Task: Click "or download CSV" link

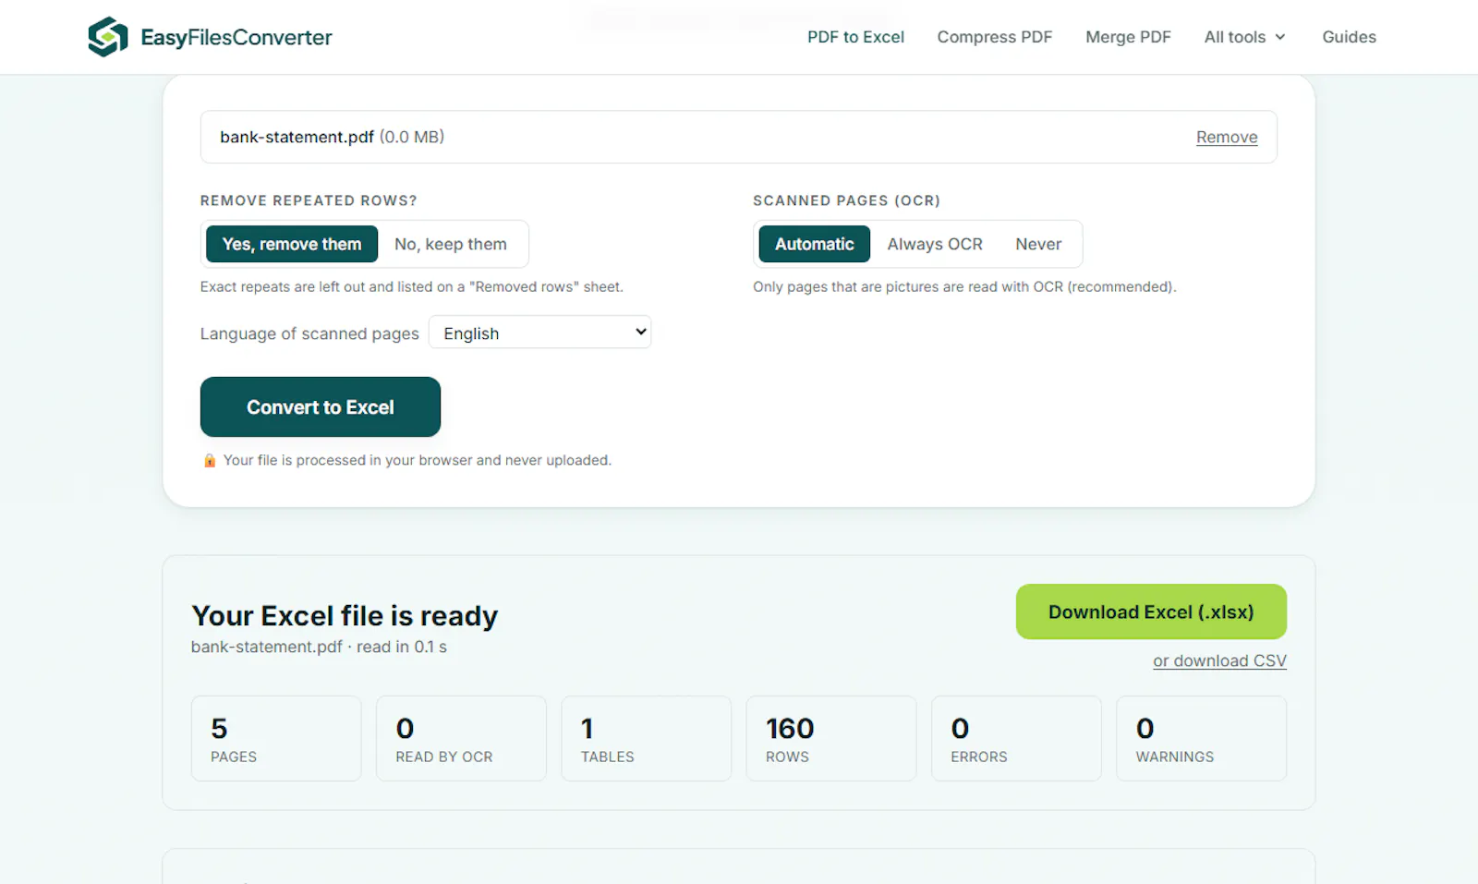Action: point(1219,660)
